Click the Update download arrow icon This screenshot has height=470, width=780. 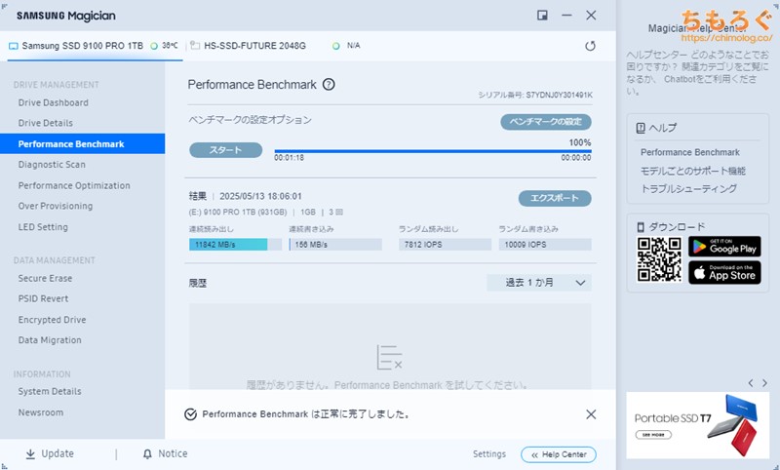(x=30, y=454)
